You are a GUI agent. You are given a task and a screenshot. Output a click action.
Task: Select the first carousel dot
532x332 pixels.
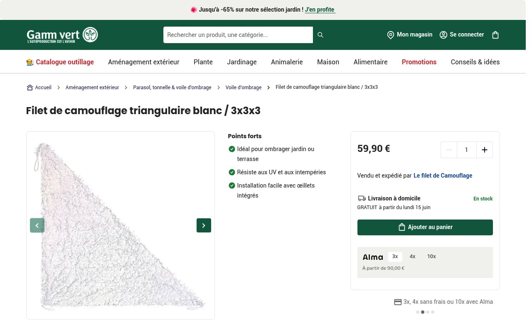418,312
